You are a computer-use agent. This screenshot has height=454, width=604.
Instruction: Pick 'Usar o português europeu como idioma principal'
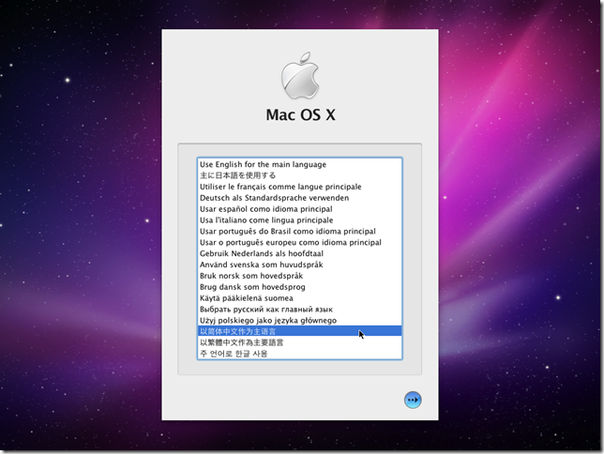(300, 242)
